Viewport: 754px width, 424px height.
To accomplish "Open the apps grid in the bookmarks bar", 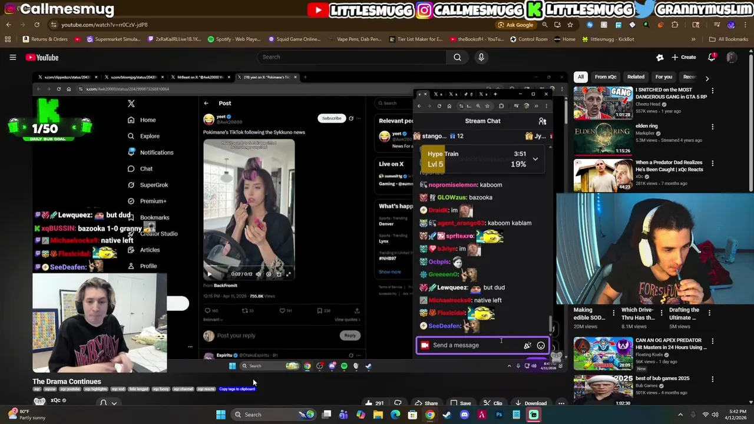I will click(8, 39).
